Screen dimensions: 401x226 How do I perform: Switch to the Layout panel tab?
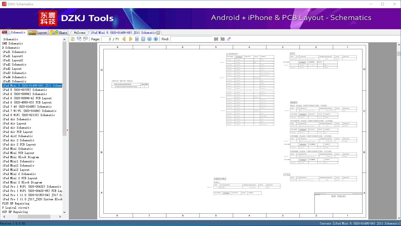(38, 33)
